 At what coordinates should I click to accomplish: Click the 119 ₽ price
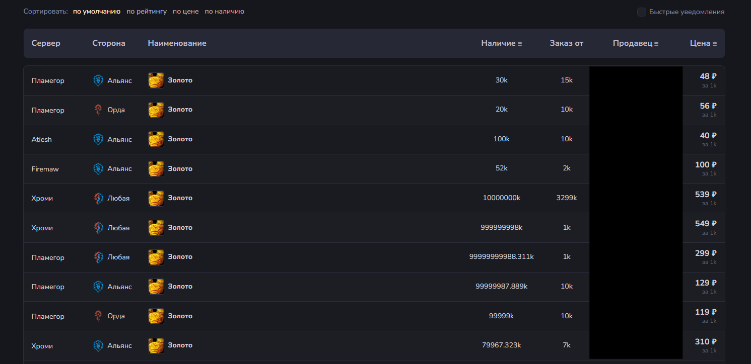tap(706, 312)
